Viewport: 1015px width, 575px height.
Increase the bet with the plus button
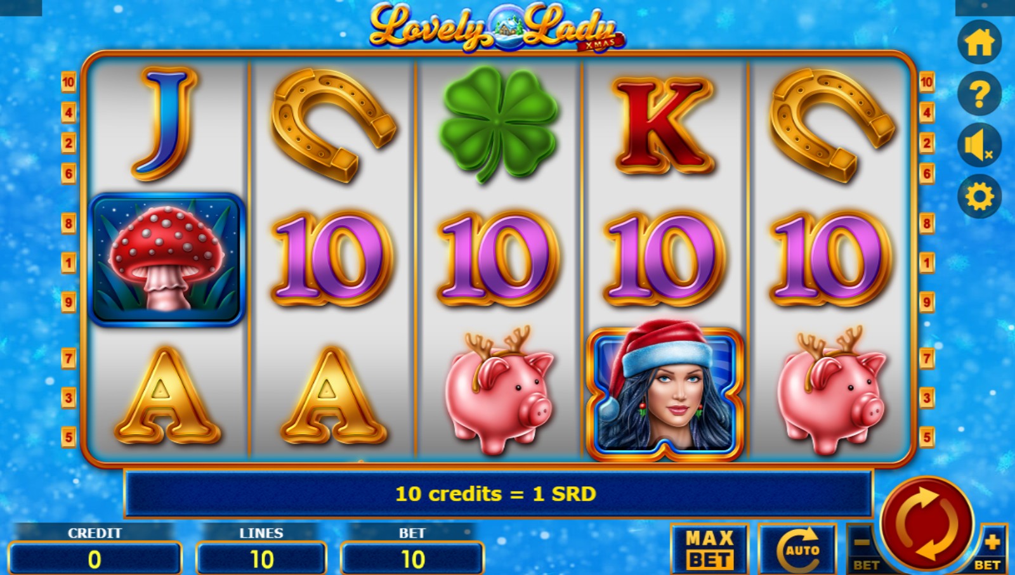[x=992, y=549]
